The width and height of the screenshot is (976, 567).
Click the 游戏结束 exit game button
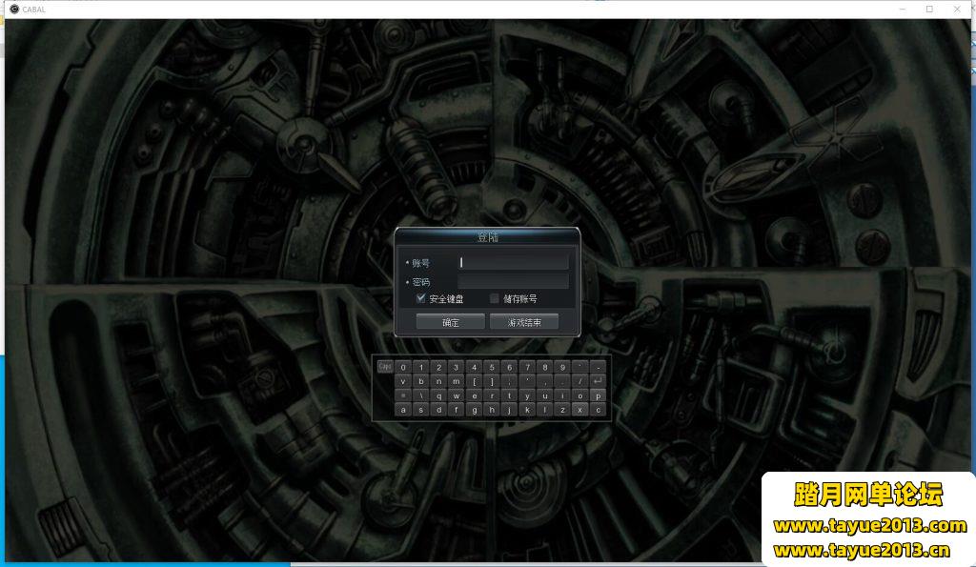(x=524, y=322)
